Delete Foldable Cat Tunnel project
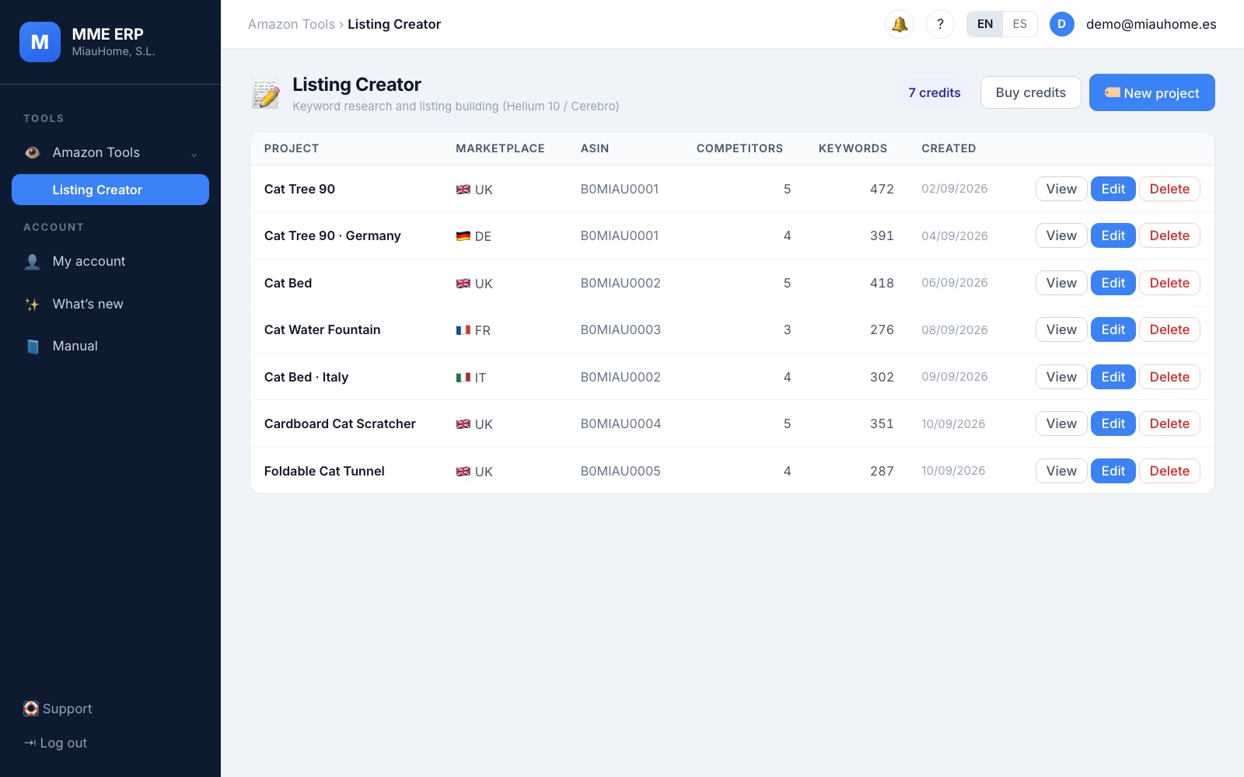This screenshot has height=777, width=1244. 1169,471
